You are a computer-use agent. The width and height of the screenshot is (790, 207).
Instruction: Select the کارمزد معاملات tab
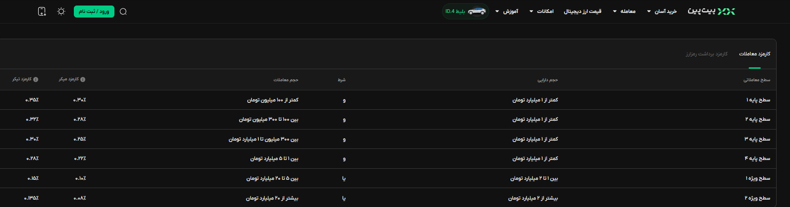click(x=754, y=54)
